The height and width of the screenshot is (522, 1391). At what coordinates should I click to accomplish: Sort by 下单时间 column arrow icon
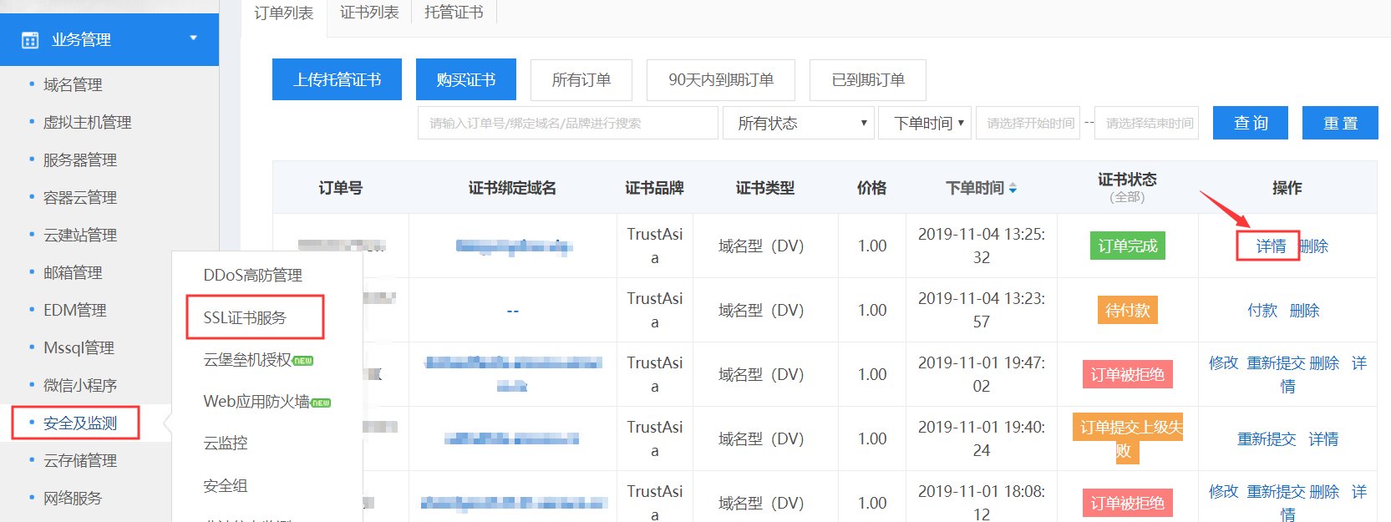click(x=1013, y=189)
